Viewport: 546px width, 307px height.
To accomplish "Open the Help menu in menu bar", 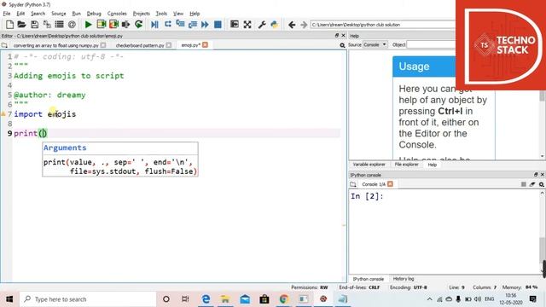I will click(x=195, y=14).
